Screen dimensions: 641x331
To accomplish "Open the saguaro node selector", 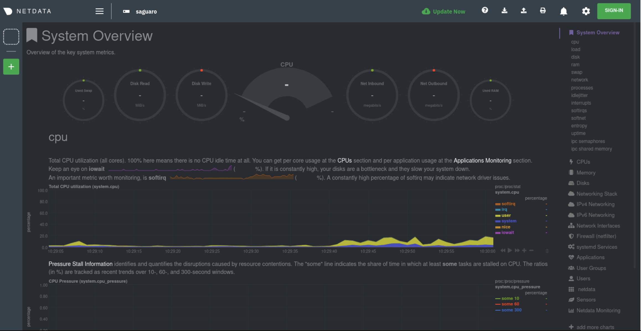I will click(x=146, y=11).
